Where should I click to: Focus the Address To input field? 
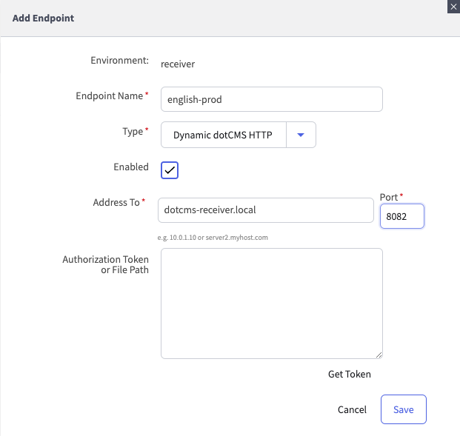coord(266,209)
